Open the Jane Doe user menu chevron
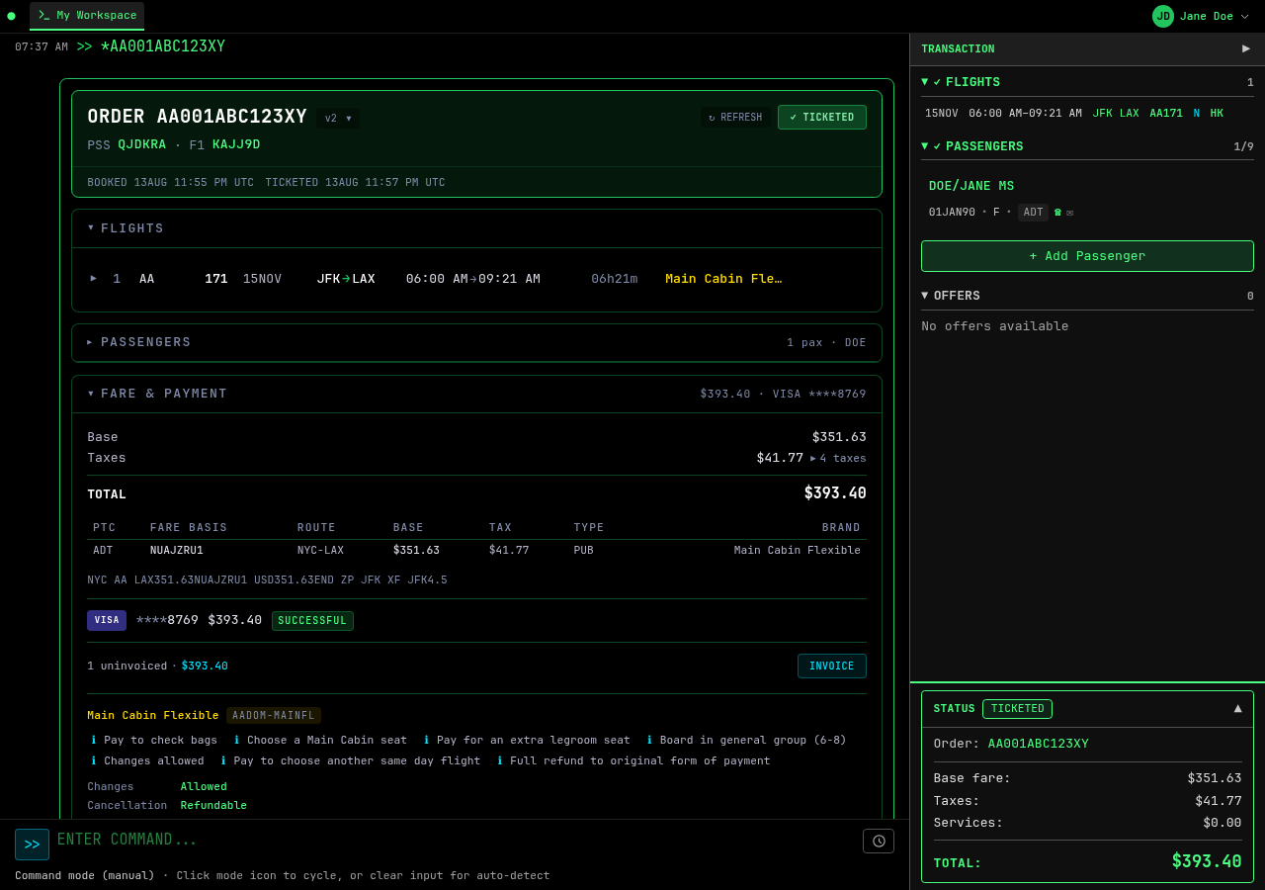Screen dimensions: 1265x890 [1245, 16]
